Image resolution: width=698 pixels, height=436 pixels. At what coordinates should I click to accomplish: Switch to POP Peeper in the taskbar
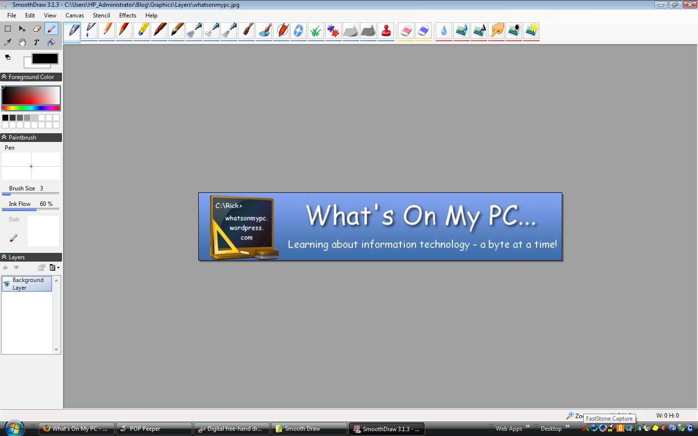click(x=154, y=429)
